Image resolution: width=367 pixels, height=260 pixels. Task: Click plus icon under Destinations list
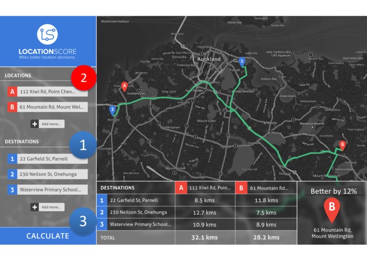coord(35,207)
